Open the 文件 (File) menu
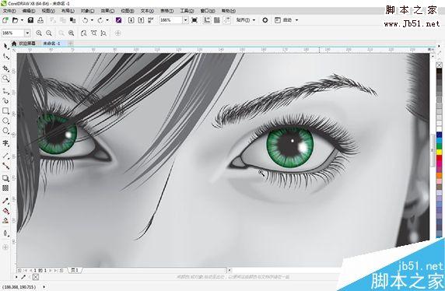This screenshot has height=291, width=445. click(9, 11)
